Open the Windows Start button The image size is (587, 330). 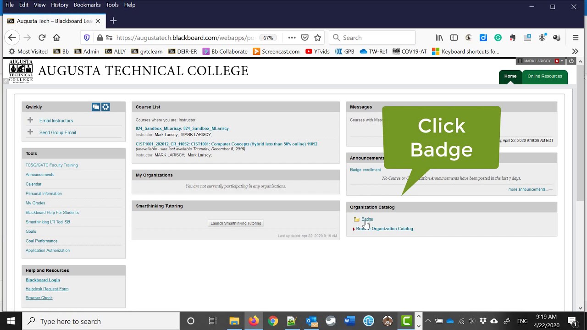point(11,321)
